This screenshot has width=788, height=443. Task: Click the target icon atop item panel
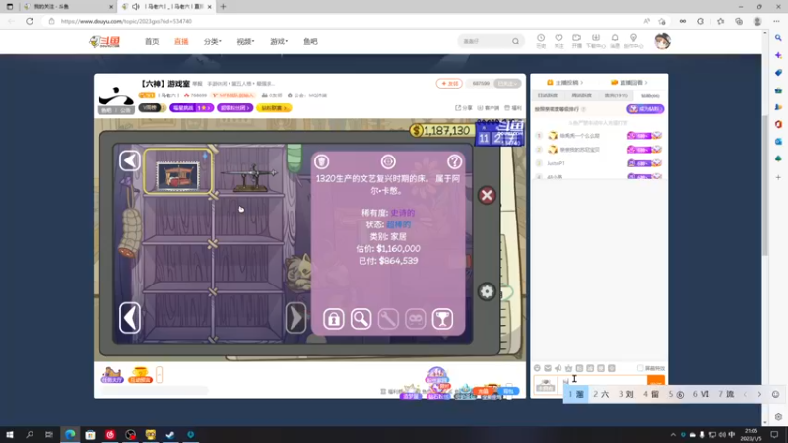(x=388, y=161)
